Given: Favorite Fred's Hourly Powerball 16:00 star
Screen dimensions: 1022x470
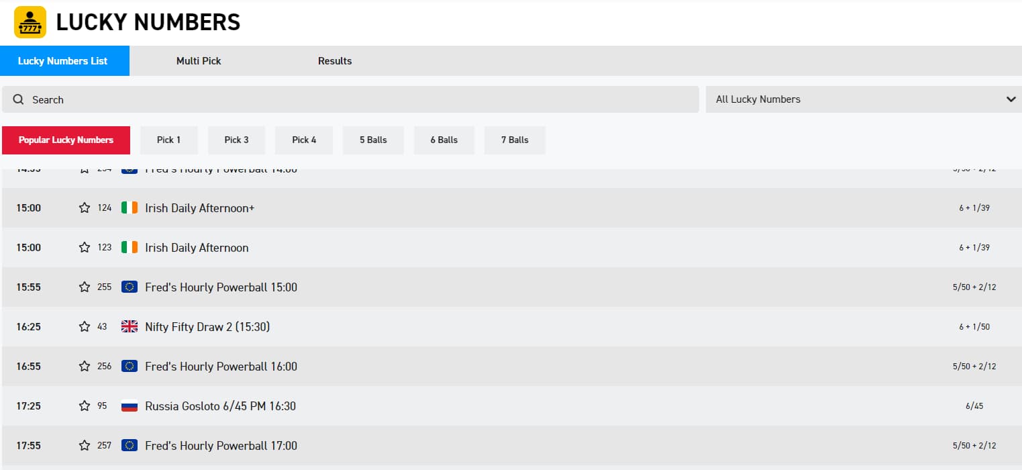Looking at the screenshot, I should click(x=85, y=367).
